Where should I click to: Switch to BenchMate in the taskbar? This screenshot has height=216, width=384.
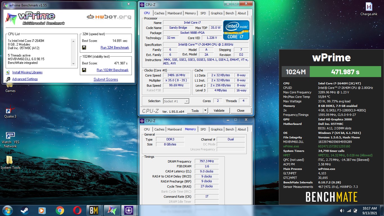[94, 210]
